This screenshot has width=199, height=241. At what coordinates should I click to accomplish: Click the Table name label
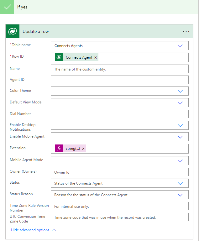click(x=21, y=45)
